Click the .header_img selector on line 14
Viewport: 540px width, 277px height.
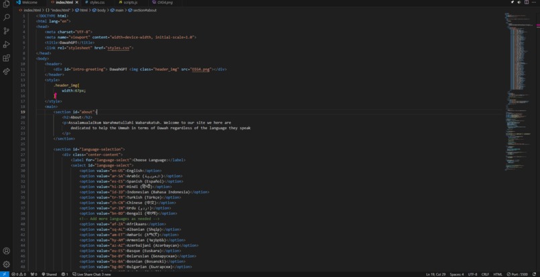66,86
